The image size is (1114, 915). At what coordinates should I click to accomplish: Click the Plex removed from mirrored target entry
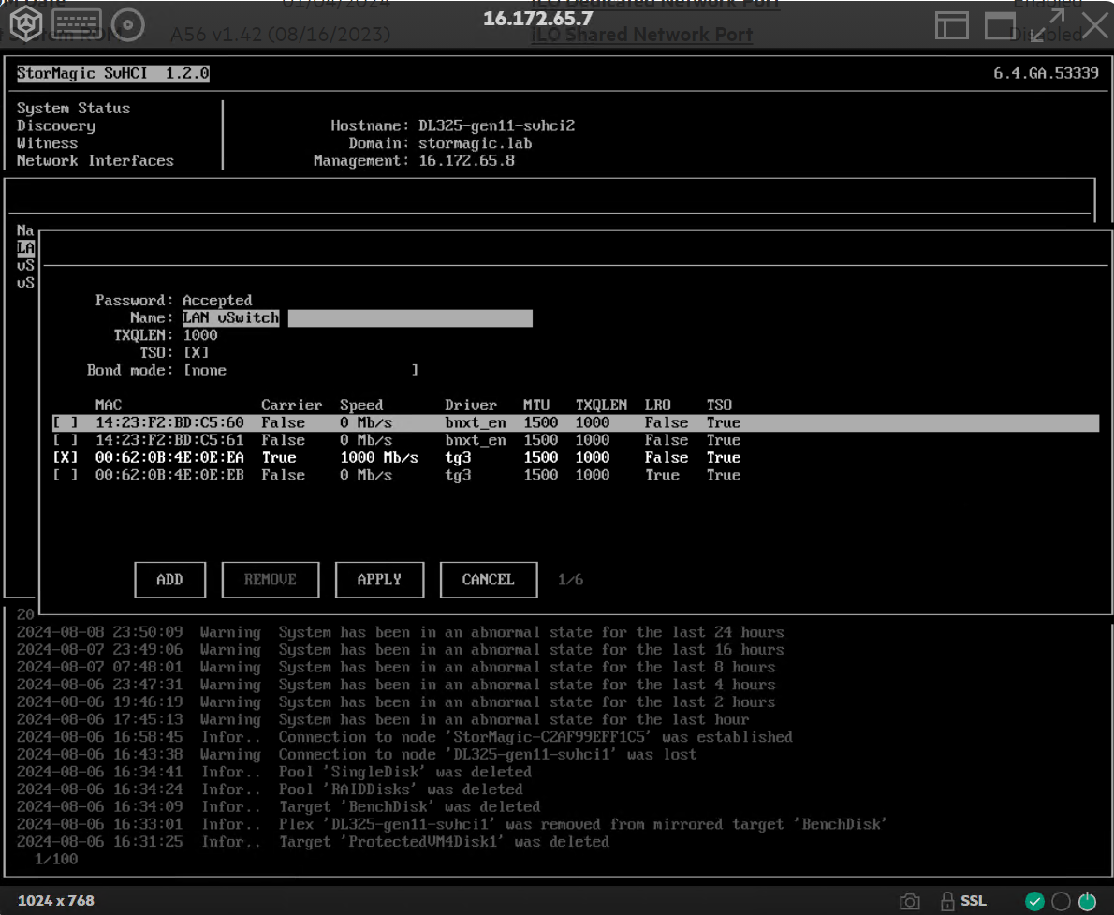pos(452,825)
